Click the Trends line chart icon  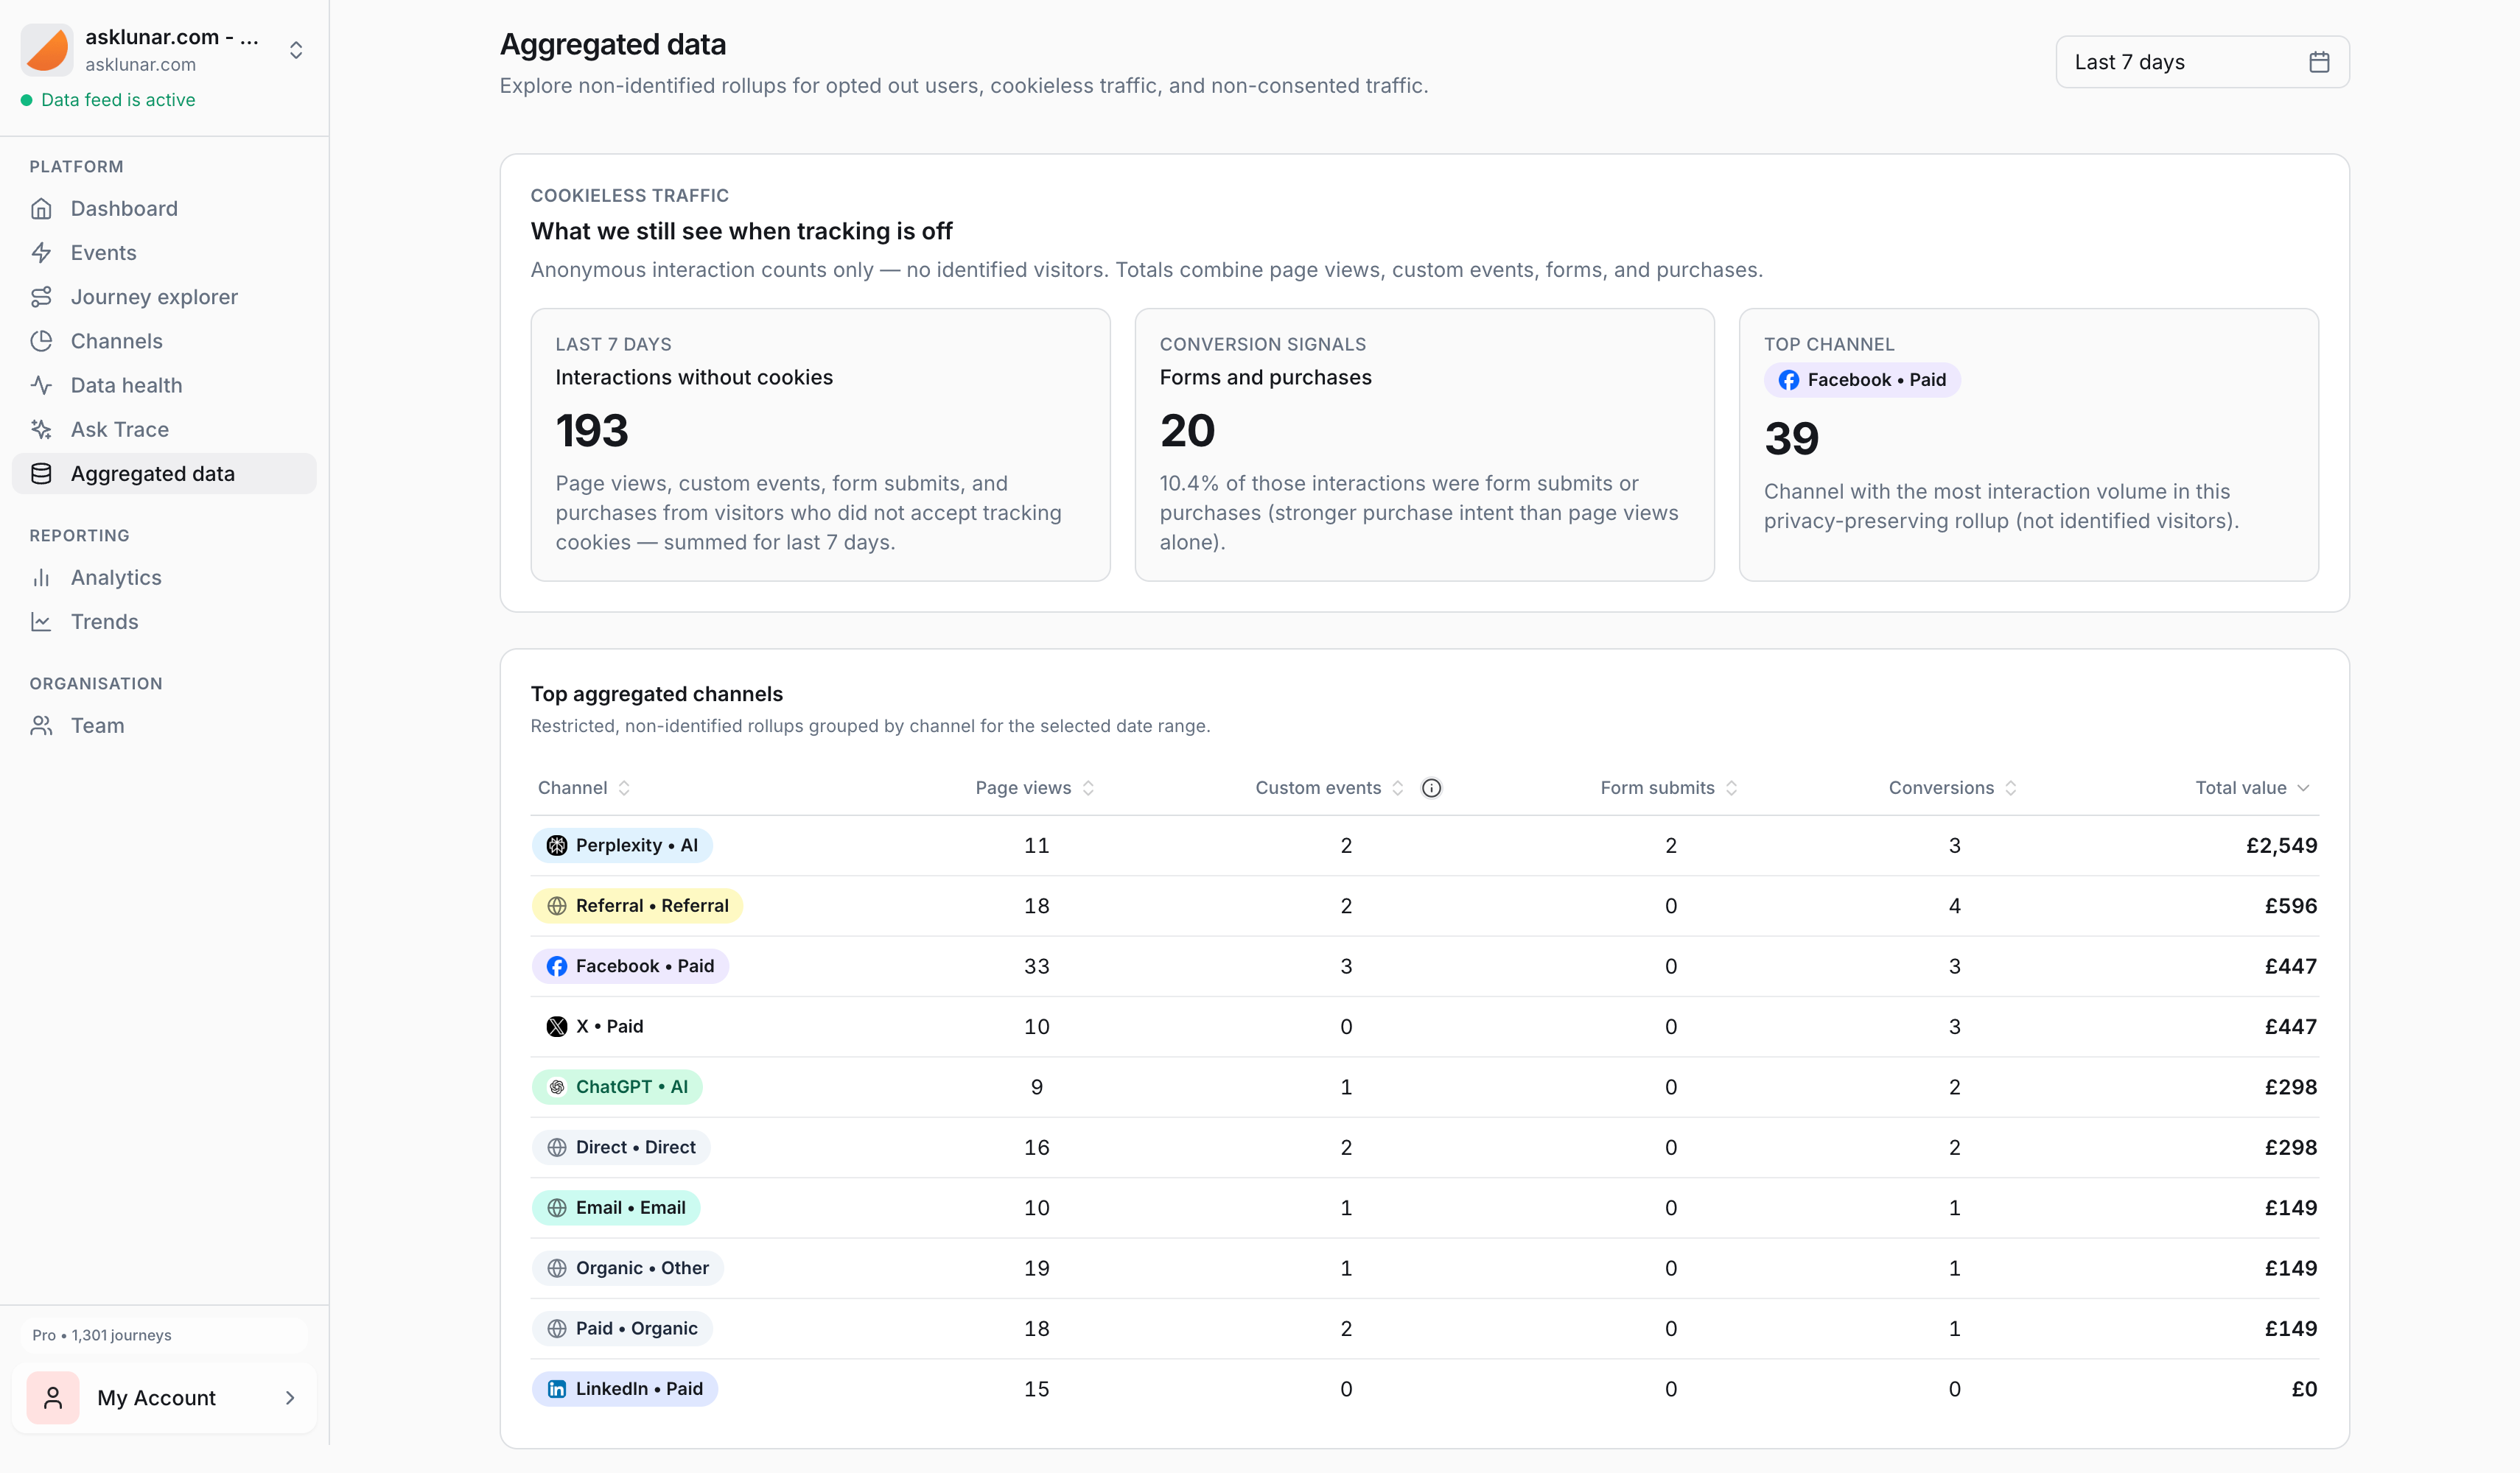pos(42,621)
